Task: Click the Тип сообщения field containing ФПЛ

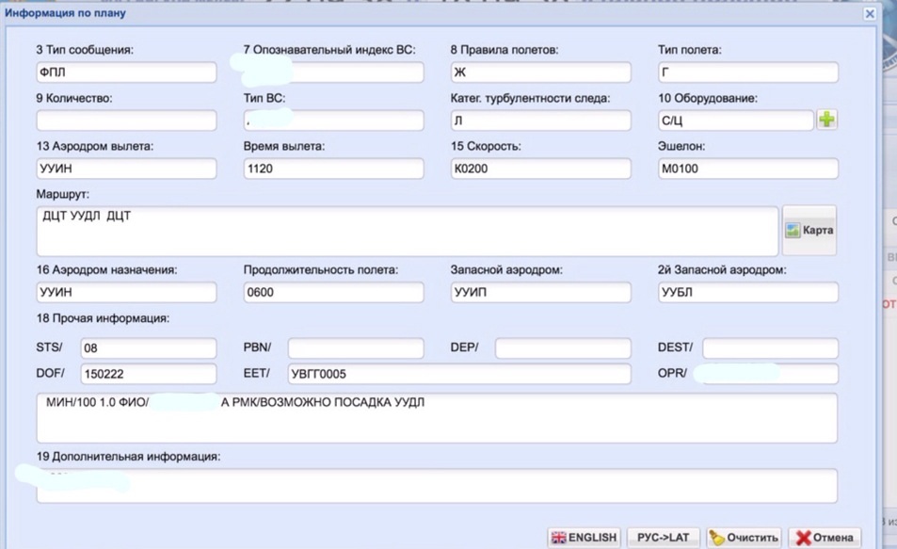Action: (126, 73)
